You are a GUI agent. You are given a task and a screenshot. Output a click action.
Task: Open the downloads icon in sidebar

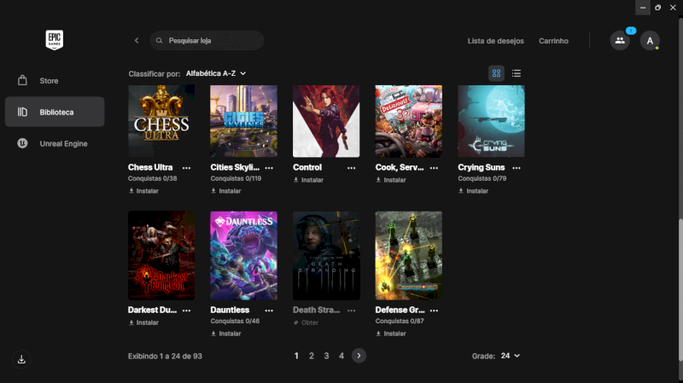pos(21,359)
